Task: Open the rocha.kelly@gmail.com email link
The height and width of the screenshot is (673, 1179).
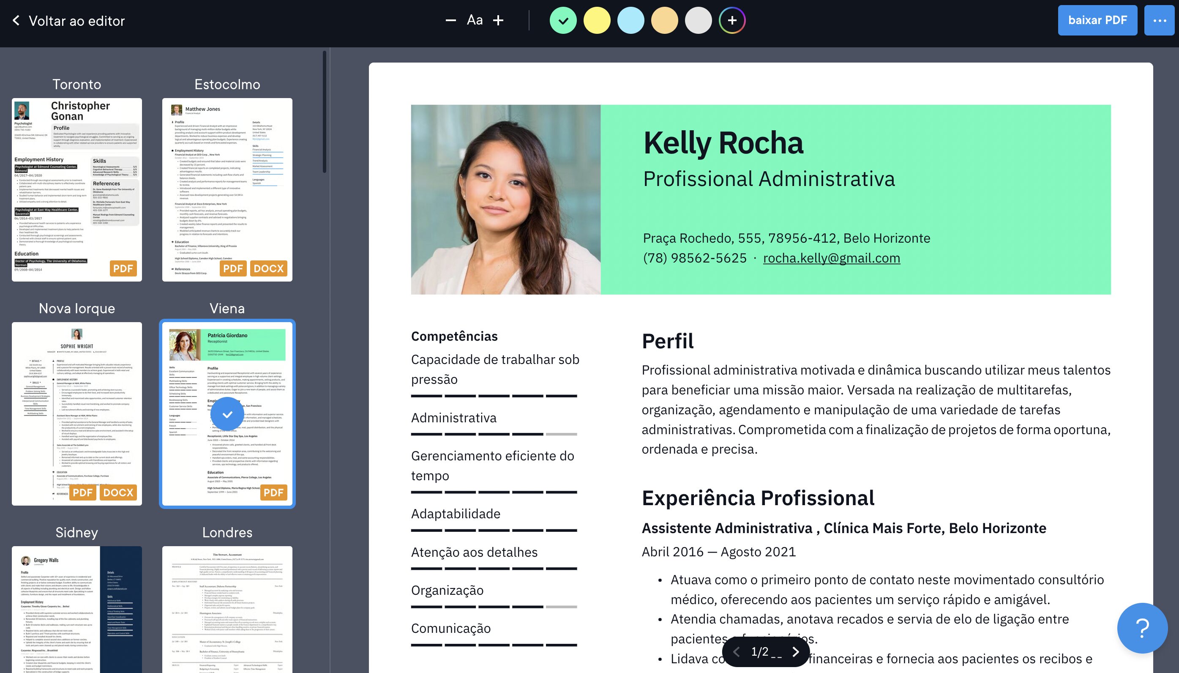Action: coord(831,258)
